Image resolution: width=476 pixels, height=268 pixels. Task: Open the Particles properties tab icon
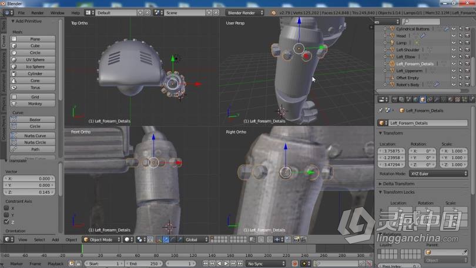[x=465, y=99]
